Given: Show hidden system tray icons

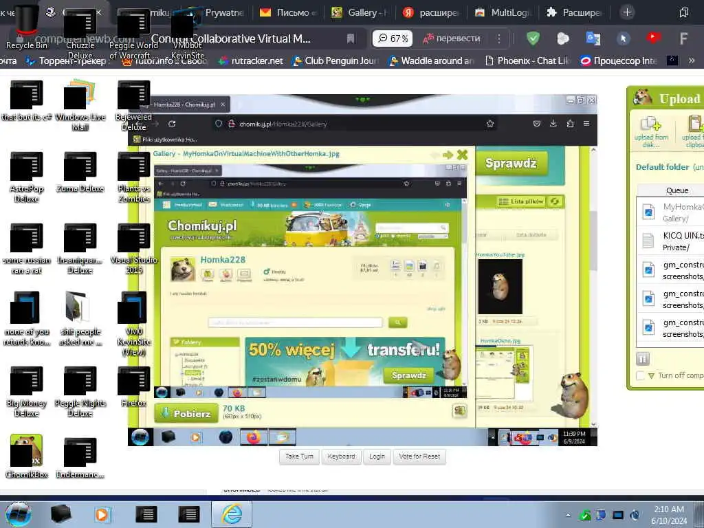Looking at the screenshot, I should pos(568,515).
